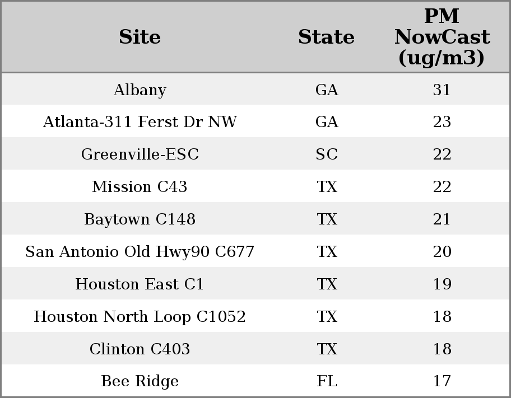Screen dimensions: 511x398
Task: Click the NowCast value 19 for Houston East
Action: point(442,284)
